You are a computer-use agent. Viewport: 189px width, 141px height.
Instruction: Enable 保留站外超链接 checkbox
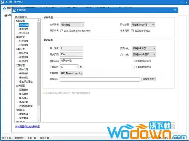pyautogui.click(x=133, y=61)
